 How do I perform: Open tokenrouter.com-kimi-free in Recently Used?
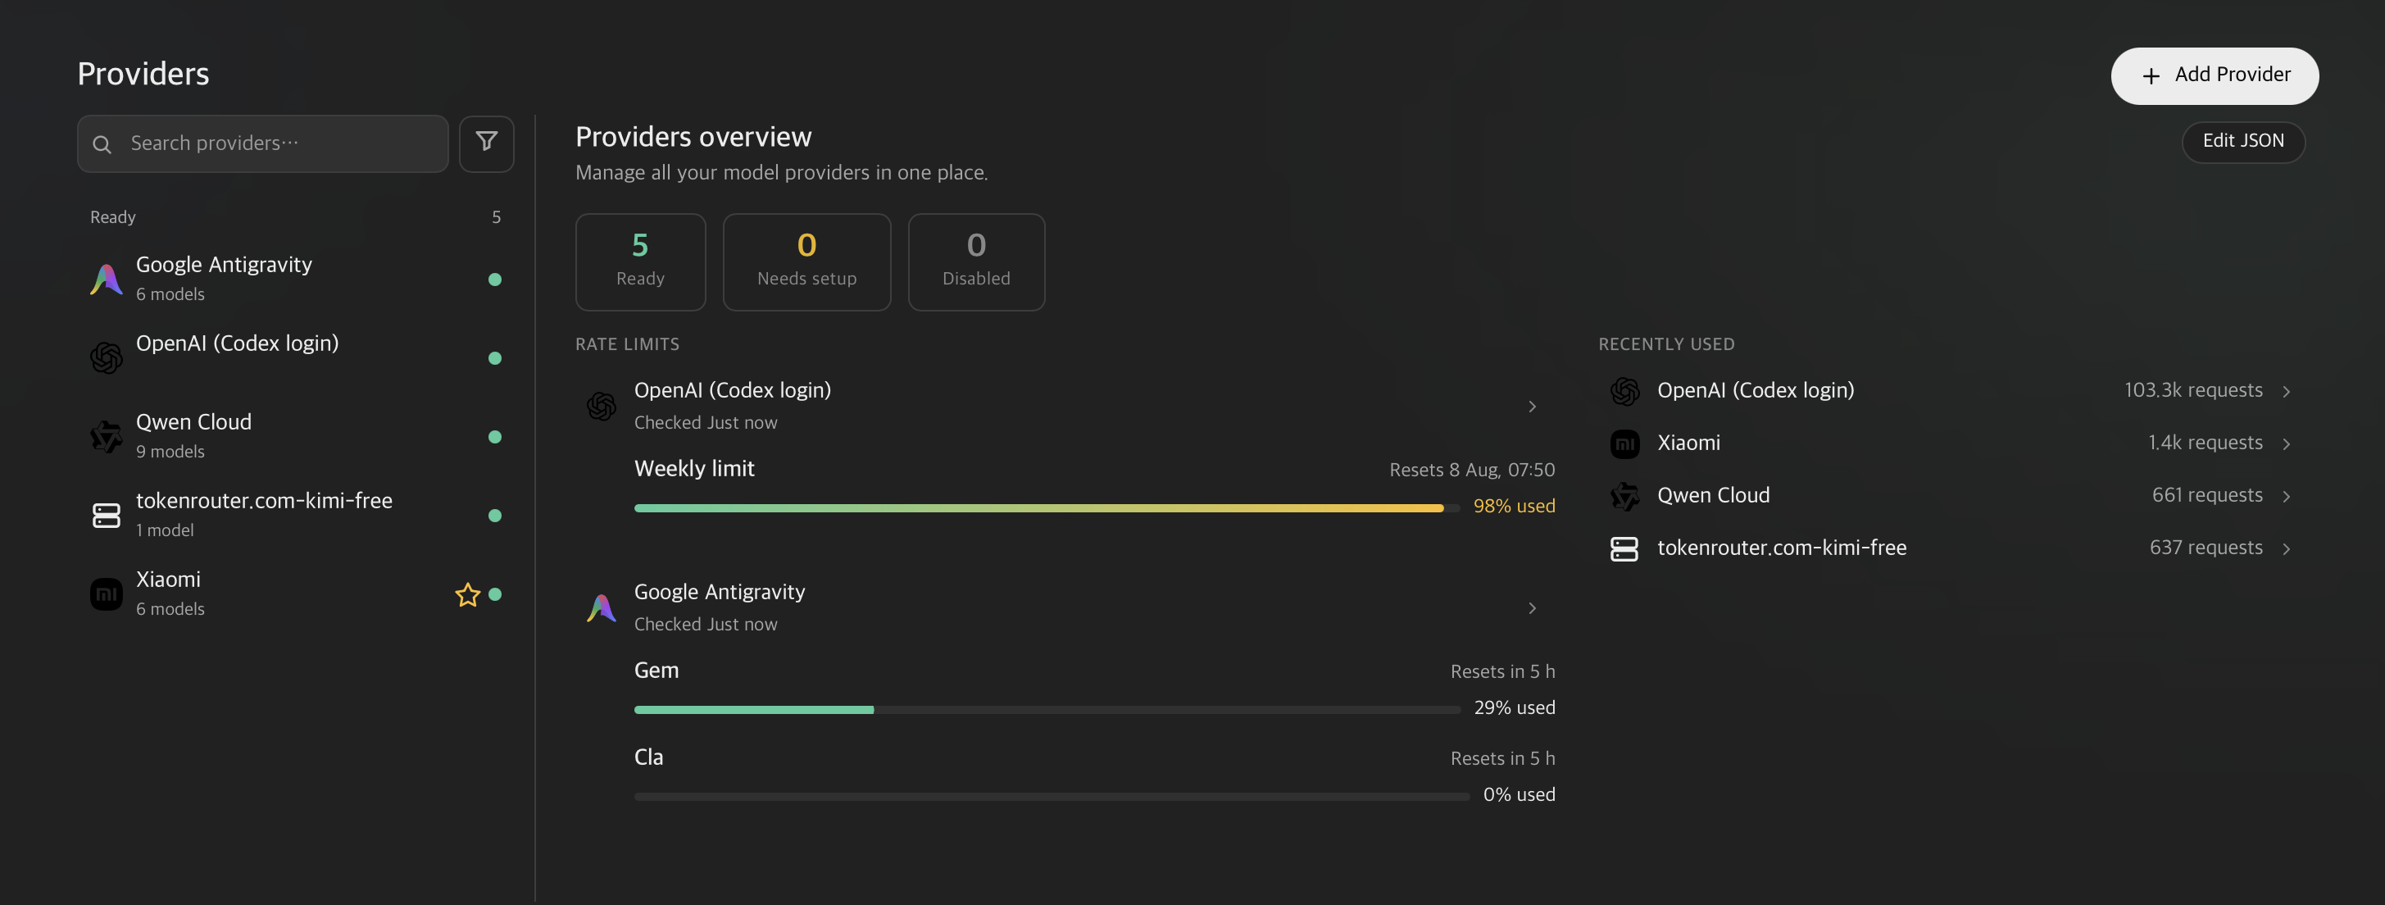click(x=1951, y=548)
